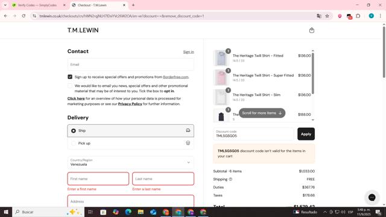Click the Discount code field
The height and width of the screenshot is (217, 386).
pyautogui.click(x=253, y=134)
